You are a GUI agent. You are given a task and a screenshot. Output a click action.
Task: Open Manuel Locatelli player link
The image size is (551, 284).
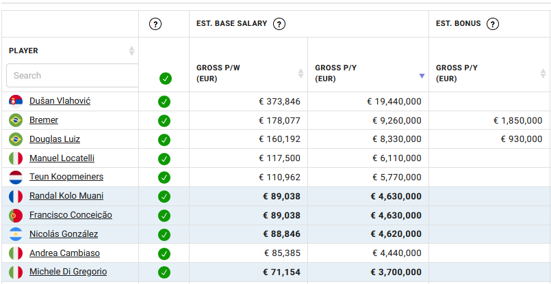tap(62, 158)
